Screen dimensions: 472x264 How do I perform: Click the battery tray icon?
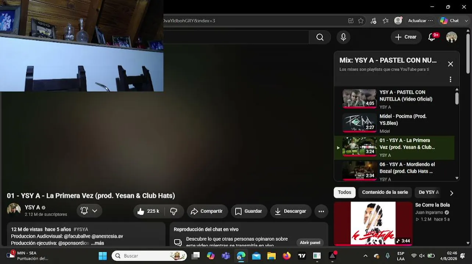click(x=431, y=256)
